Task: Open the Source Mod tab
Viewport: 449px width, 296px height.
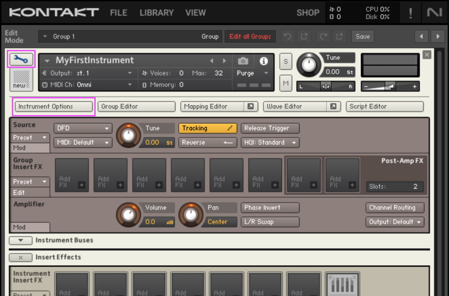Action: [x=30, y=148]
